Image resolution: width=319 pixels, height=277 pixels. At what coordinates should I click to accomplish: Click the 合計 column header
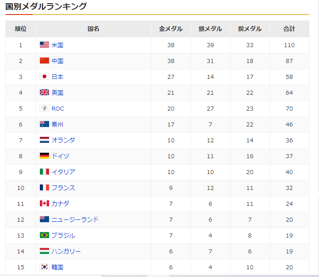point(289,29)
